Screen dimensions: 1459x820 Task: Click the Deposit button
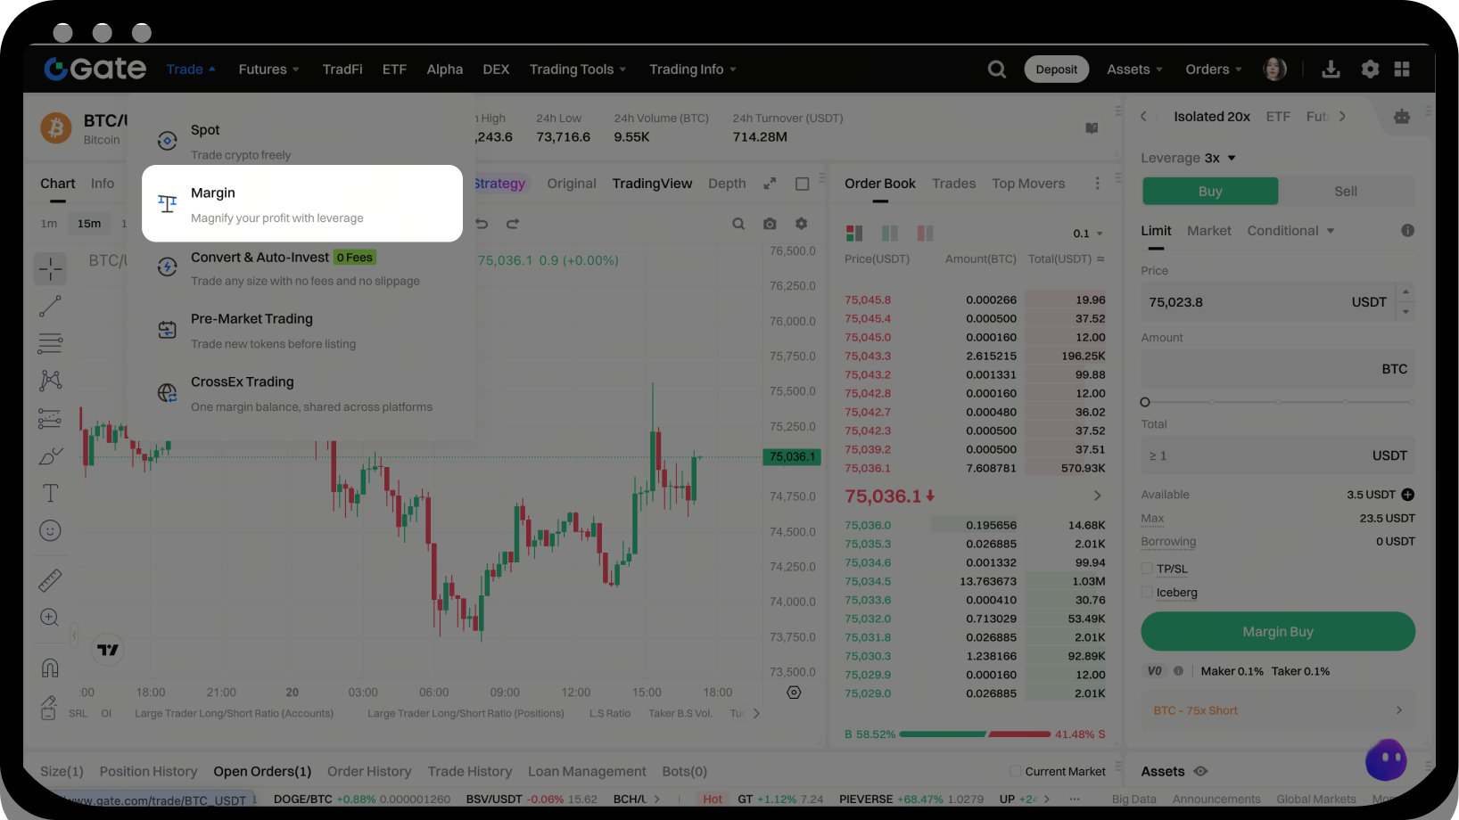click(1056, 70)
